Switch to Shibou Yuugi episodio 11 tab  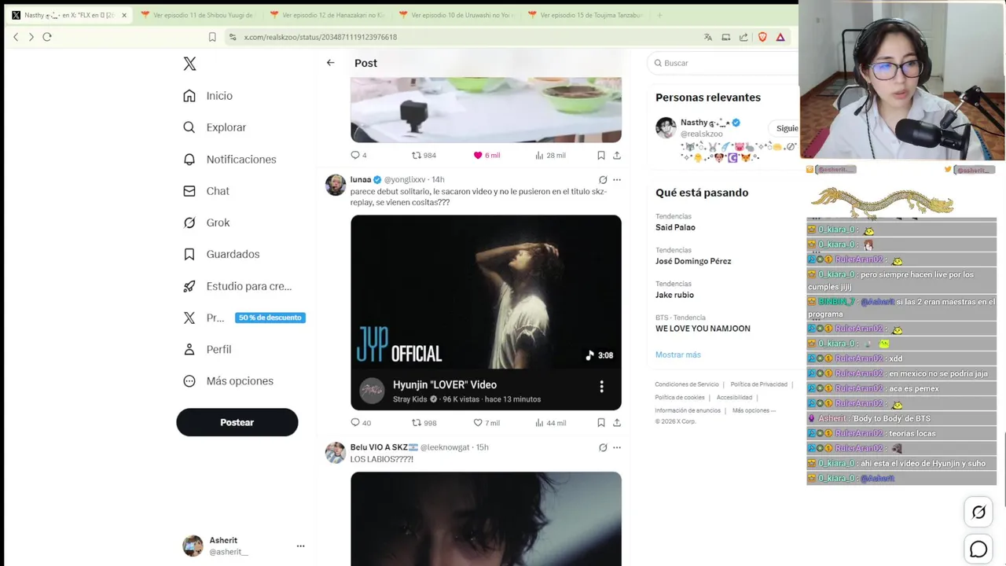196,15
